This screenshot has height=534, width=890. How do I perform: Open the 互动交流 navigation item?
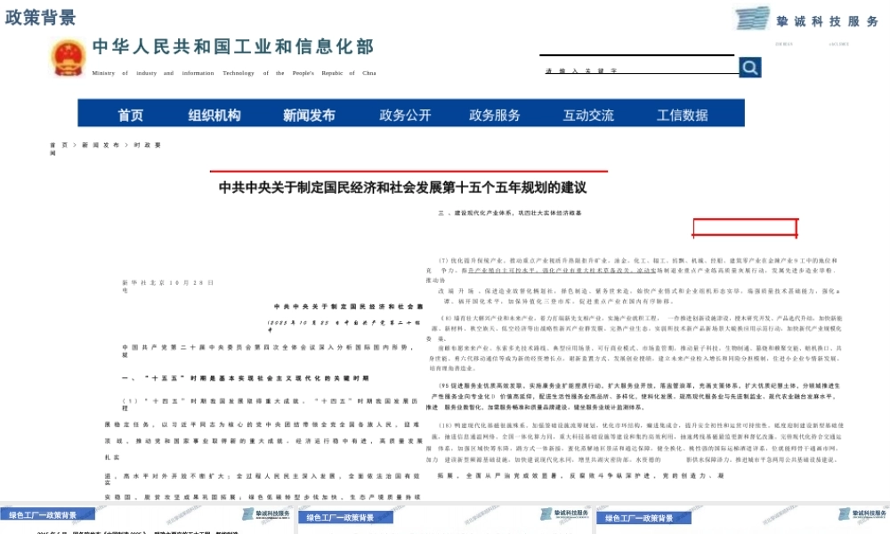[x=587, y=114]
